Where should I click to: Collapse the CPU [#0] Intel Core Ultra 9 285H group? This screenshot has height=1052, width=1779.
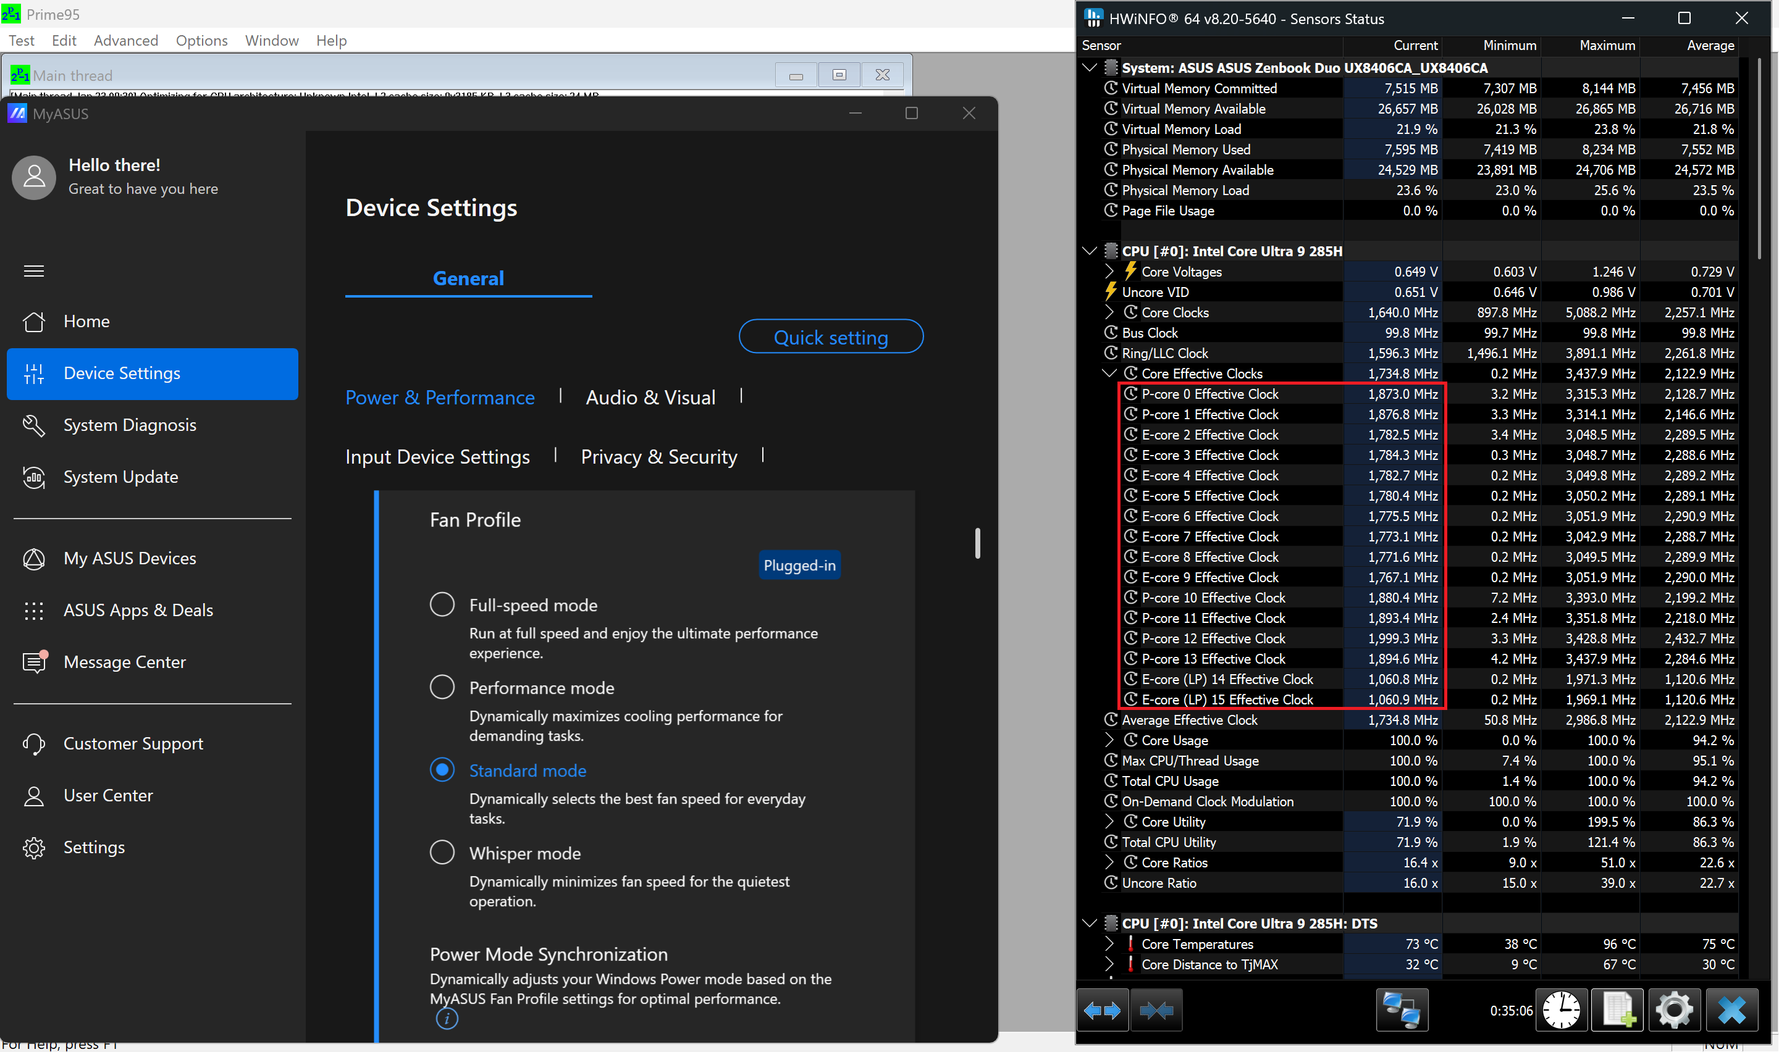[1090, 251]
